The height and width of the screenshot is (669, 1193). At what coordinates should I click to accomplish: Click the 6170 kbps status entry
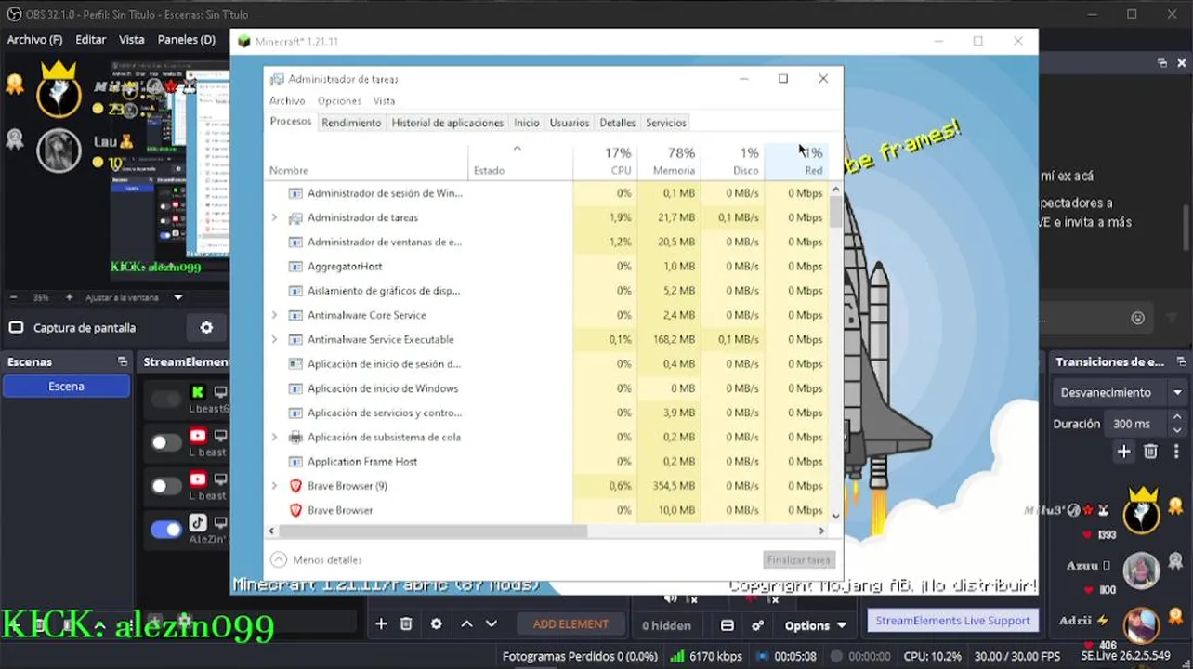pyautogui.click(x=706, y=656)
